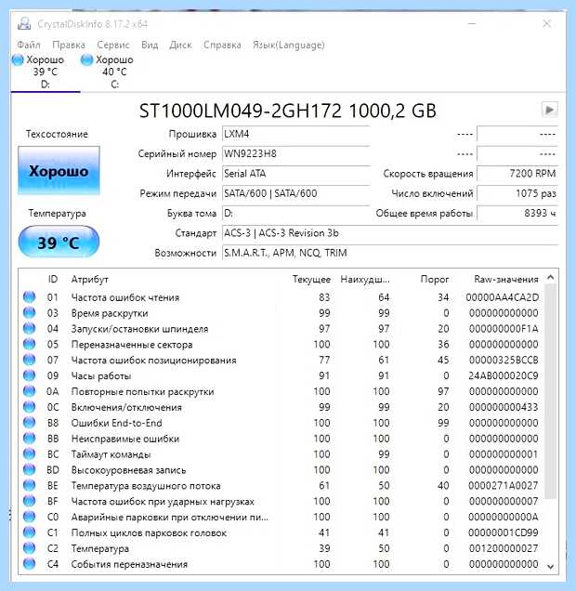Click power-on count value 1075 раз

pos(517,193)
